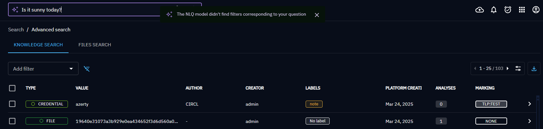
Task: Check the azerty credential row checkbox
Action: click(x=12, y=104)
